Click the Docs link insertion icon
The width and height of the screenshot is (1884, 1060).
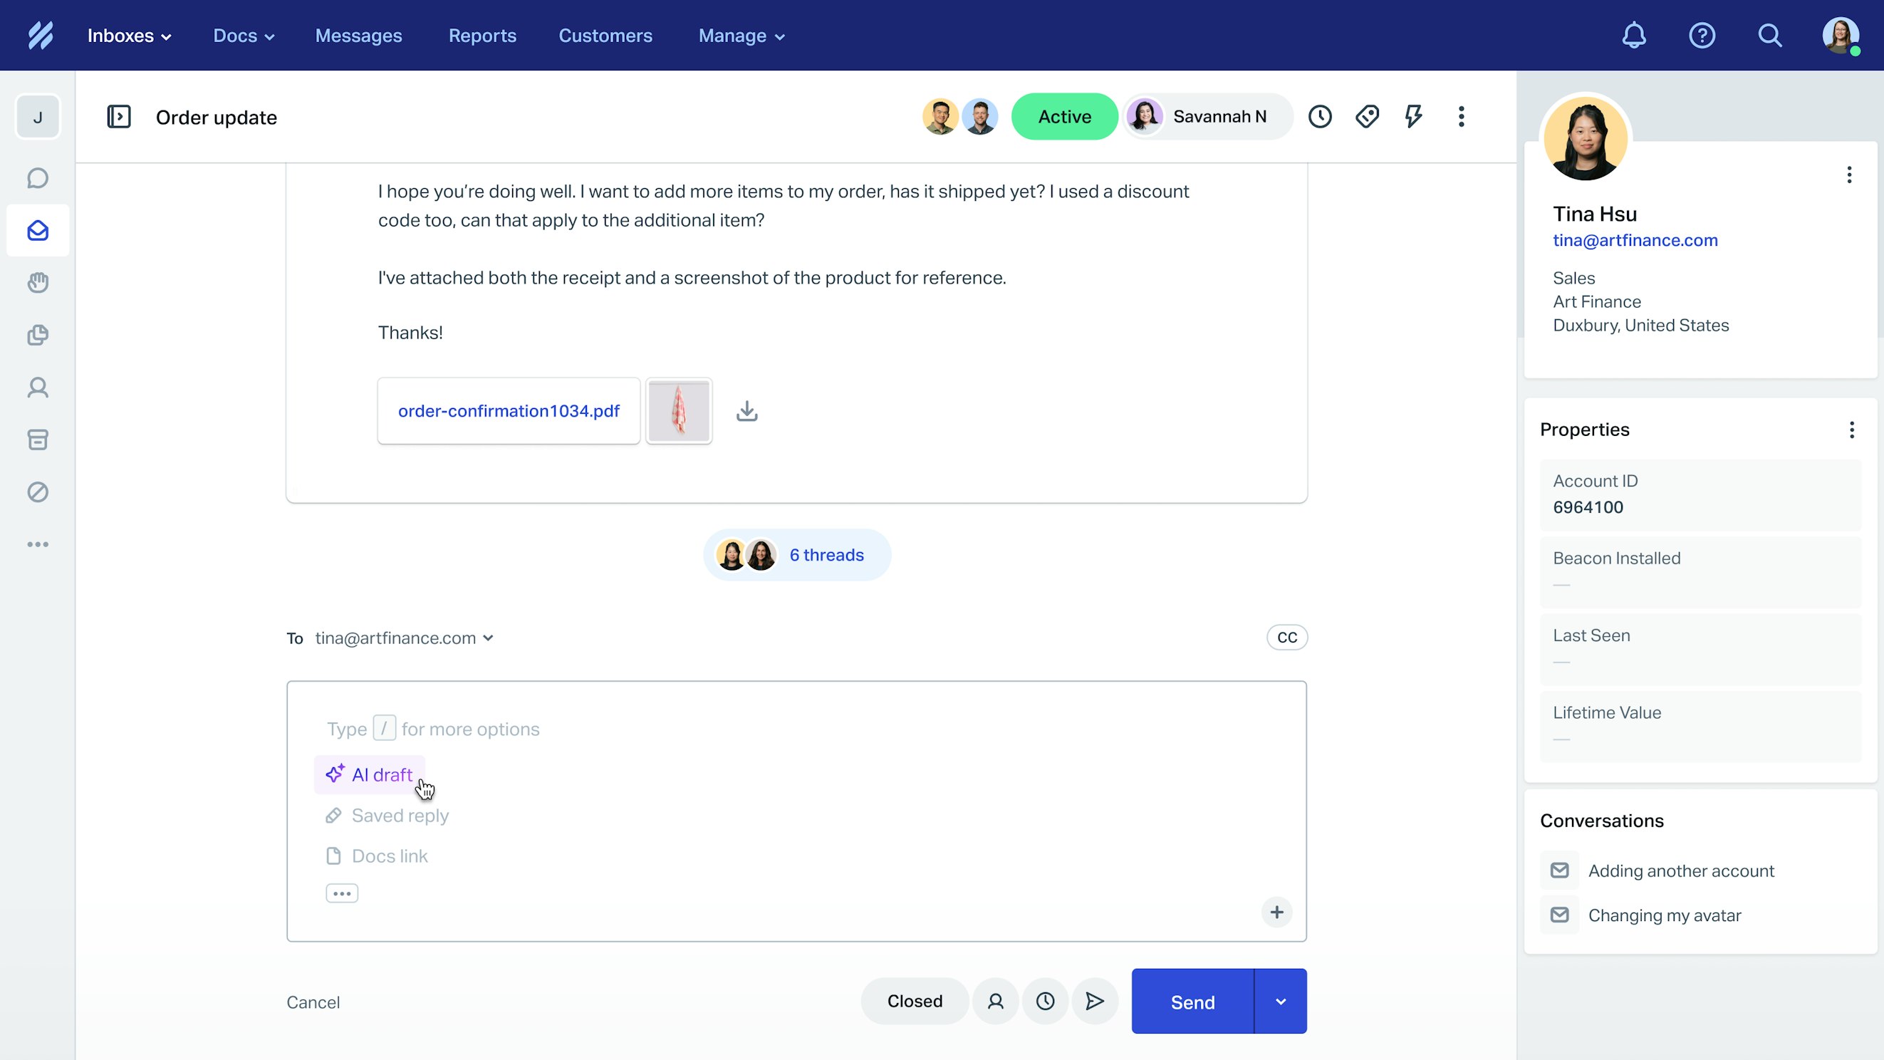pyautogui.click(x=334, y=854)
